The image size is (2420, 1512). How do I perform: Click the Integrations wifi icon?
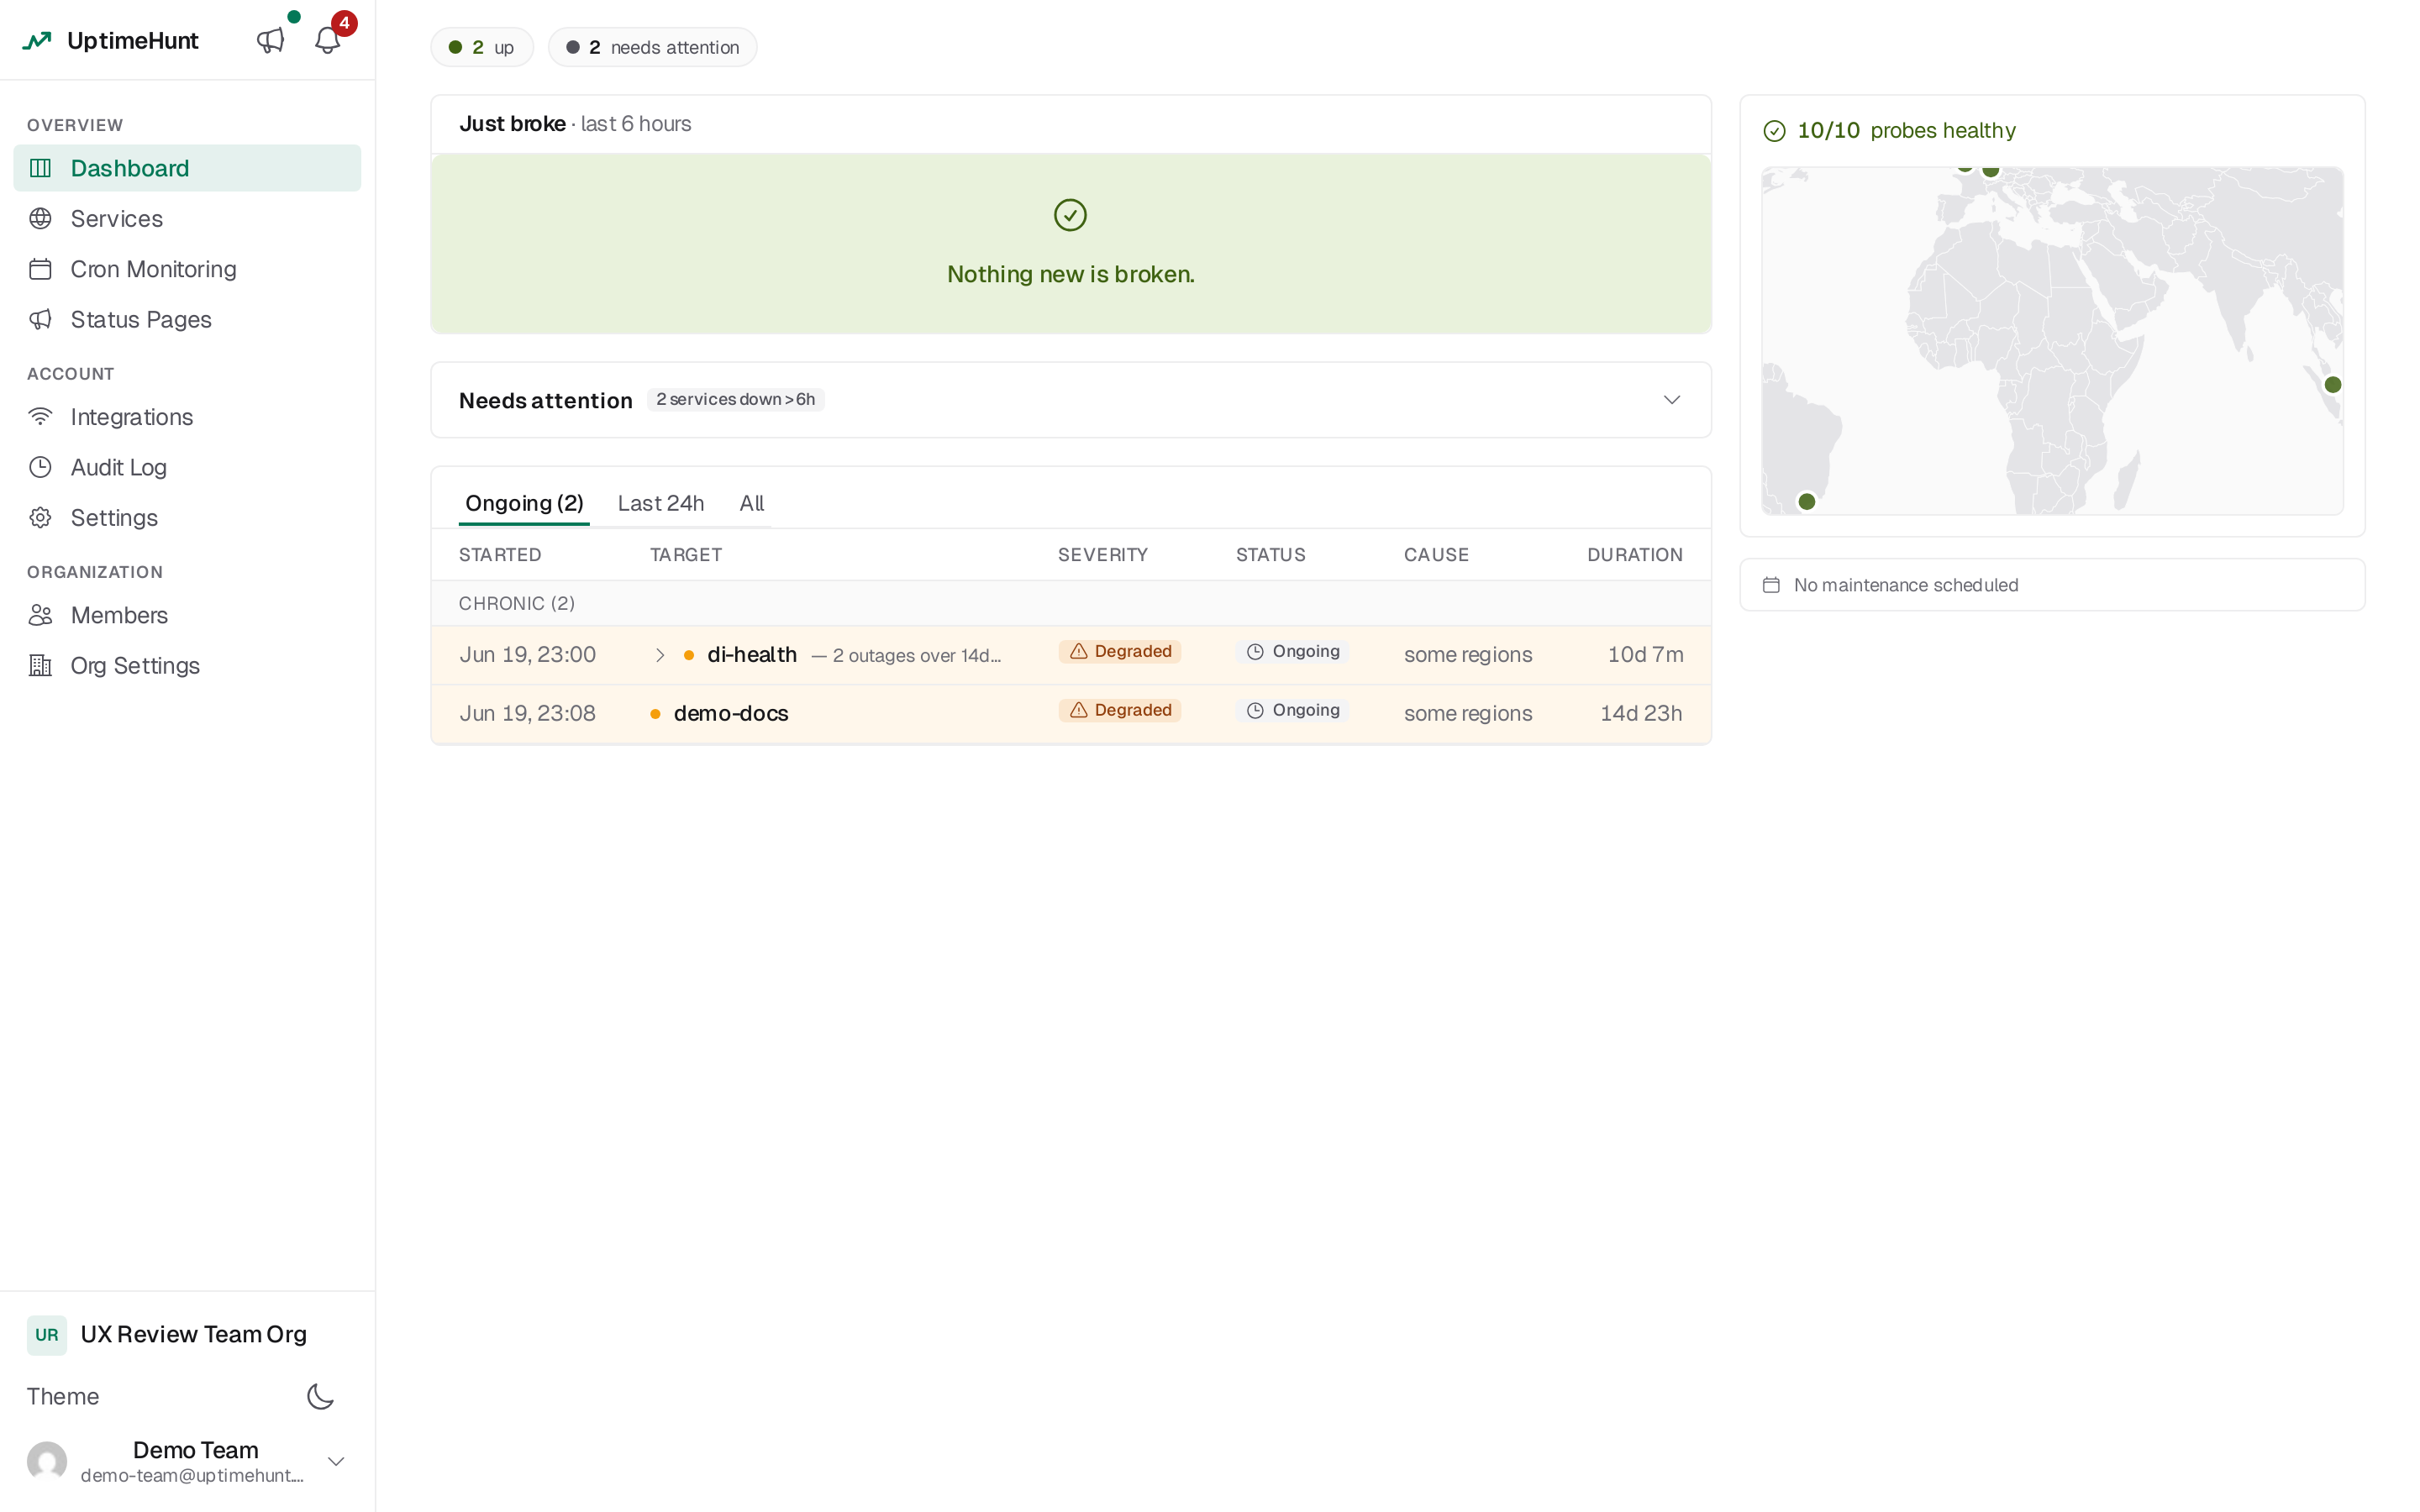pyautogui.click(x=40, y=417)
